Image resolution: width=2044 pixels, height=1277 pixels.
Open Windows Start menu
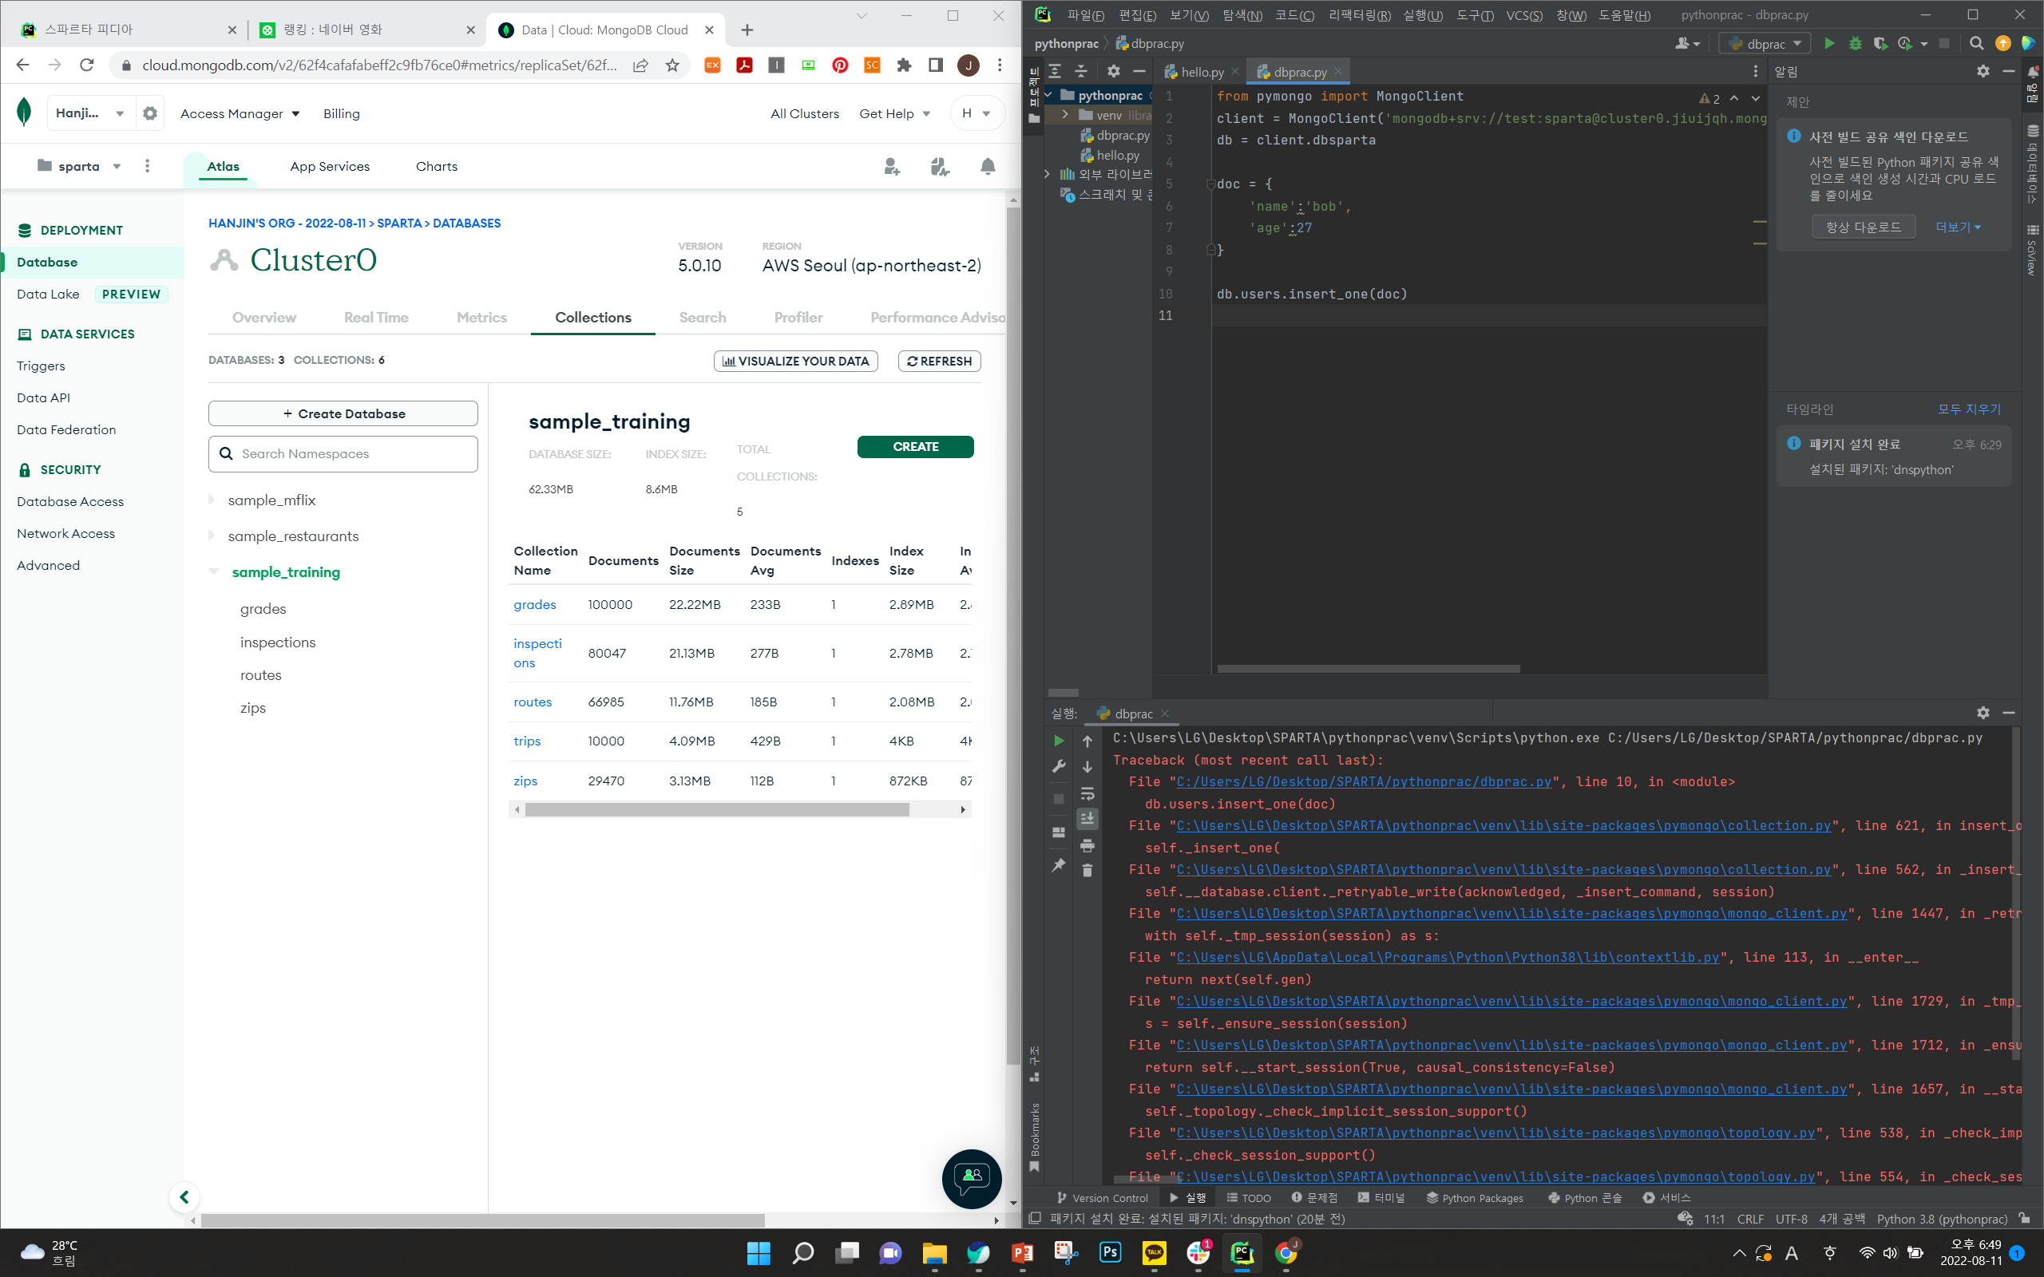click(x=759, y=1252)
